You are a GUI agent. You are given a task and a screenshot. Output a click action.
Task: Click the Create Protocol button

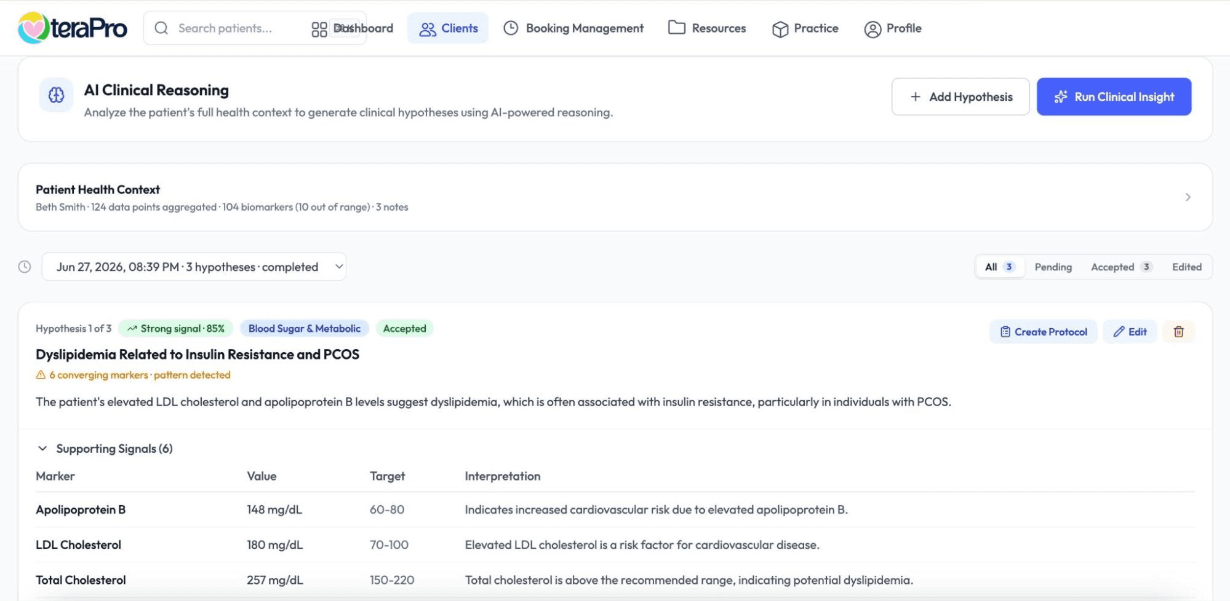coord(1043,332)
